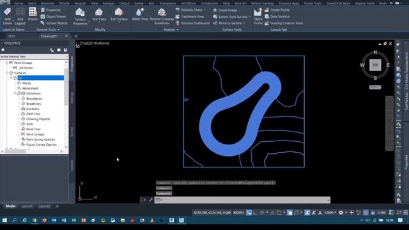
Task: Select Breaklines in the Definition tree
Action: click(33, 103)
